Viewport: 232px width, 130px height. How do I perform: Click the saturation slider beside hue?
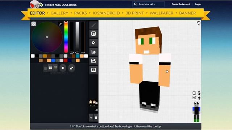(x=72, y=37)
